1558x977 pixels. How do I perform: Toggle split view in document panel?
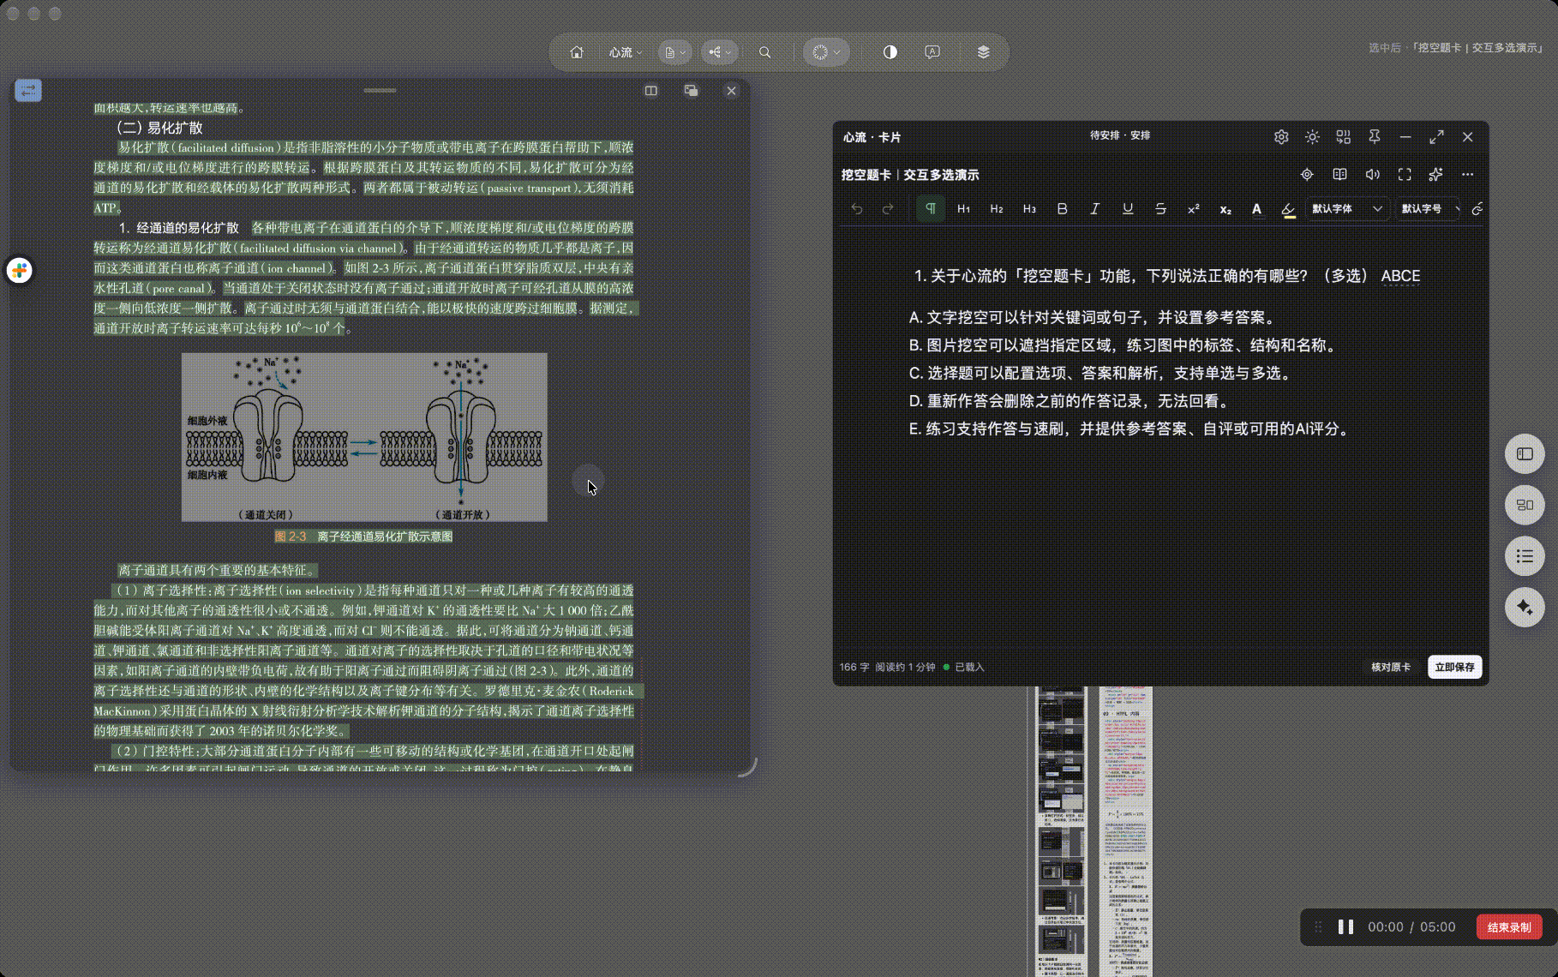[651, 91]
